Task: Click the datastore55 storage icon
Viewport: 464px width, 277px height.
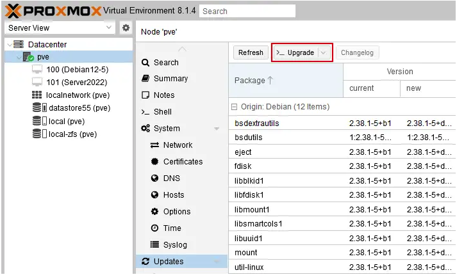Action: [x=40, y=108]
